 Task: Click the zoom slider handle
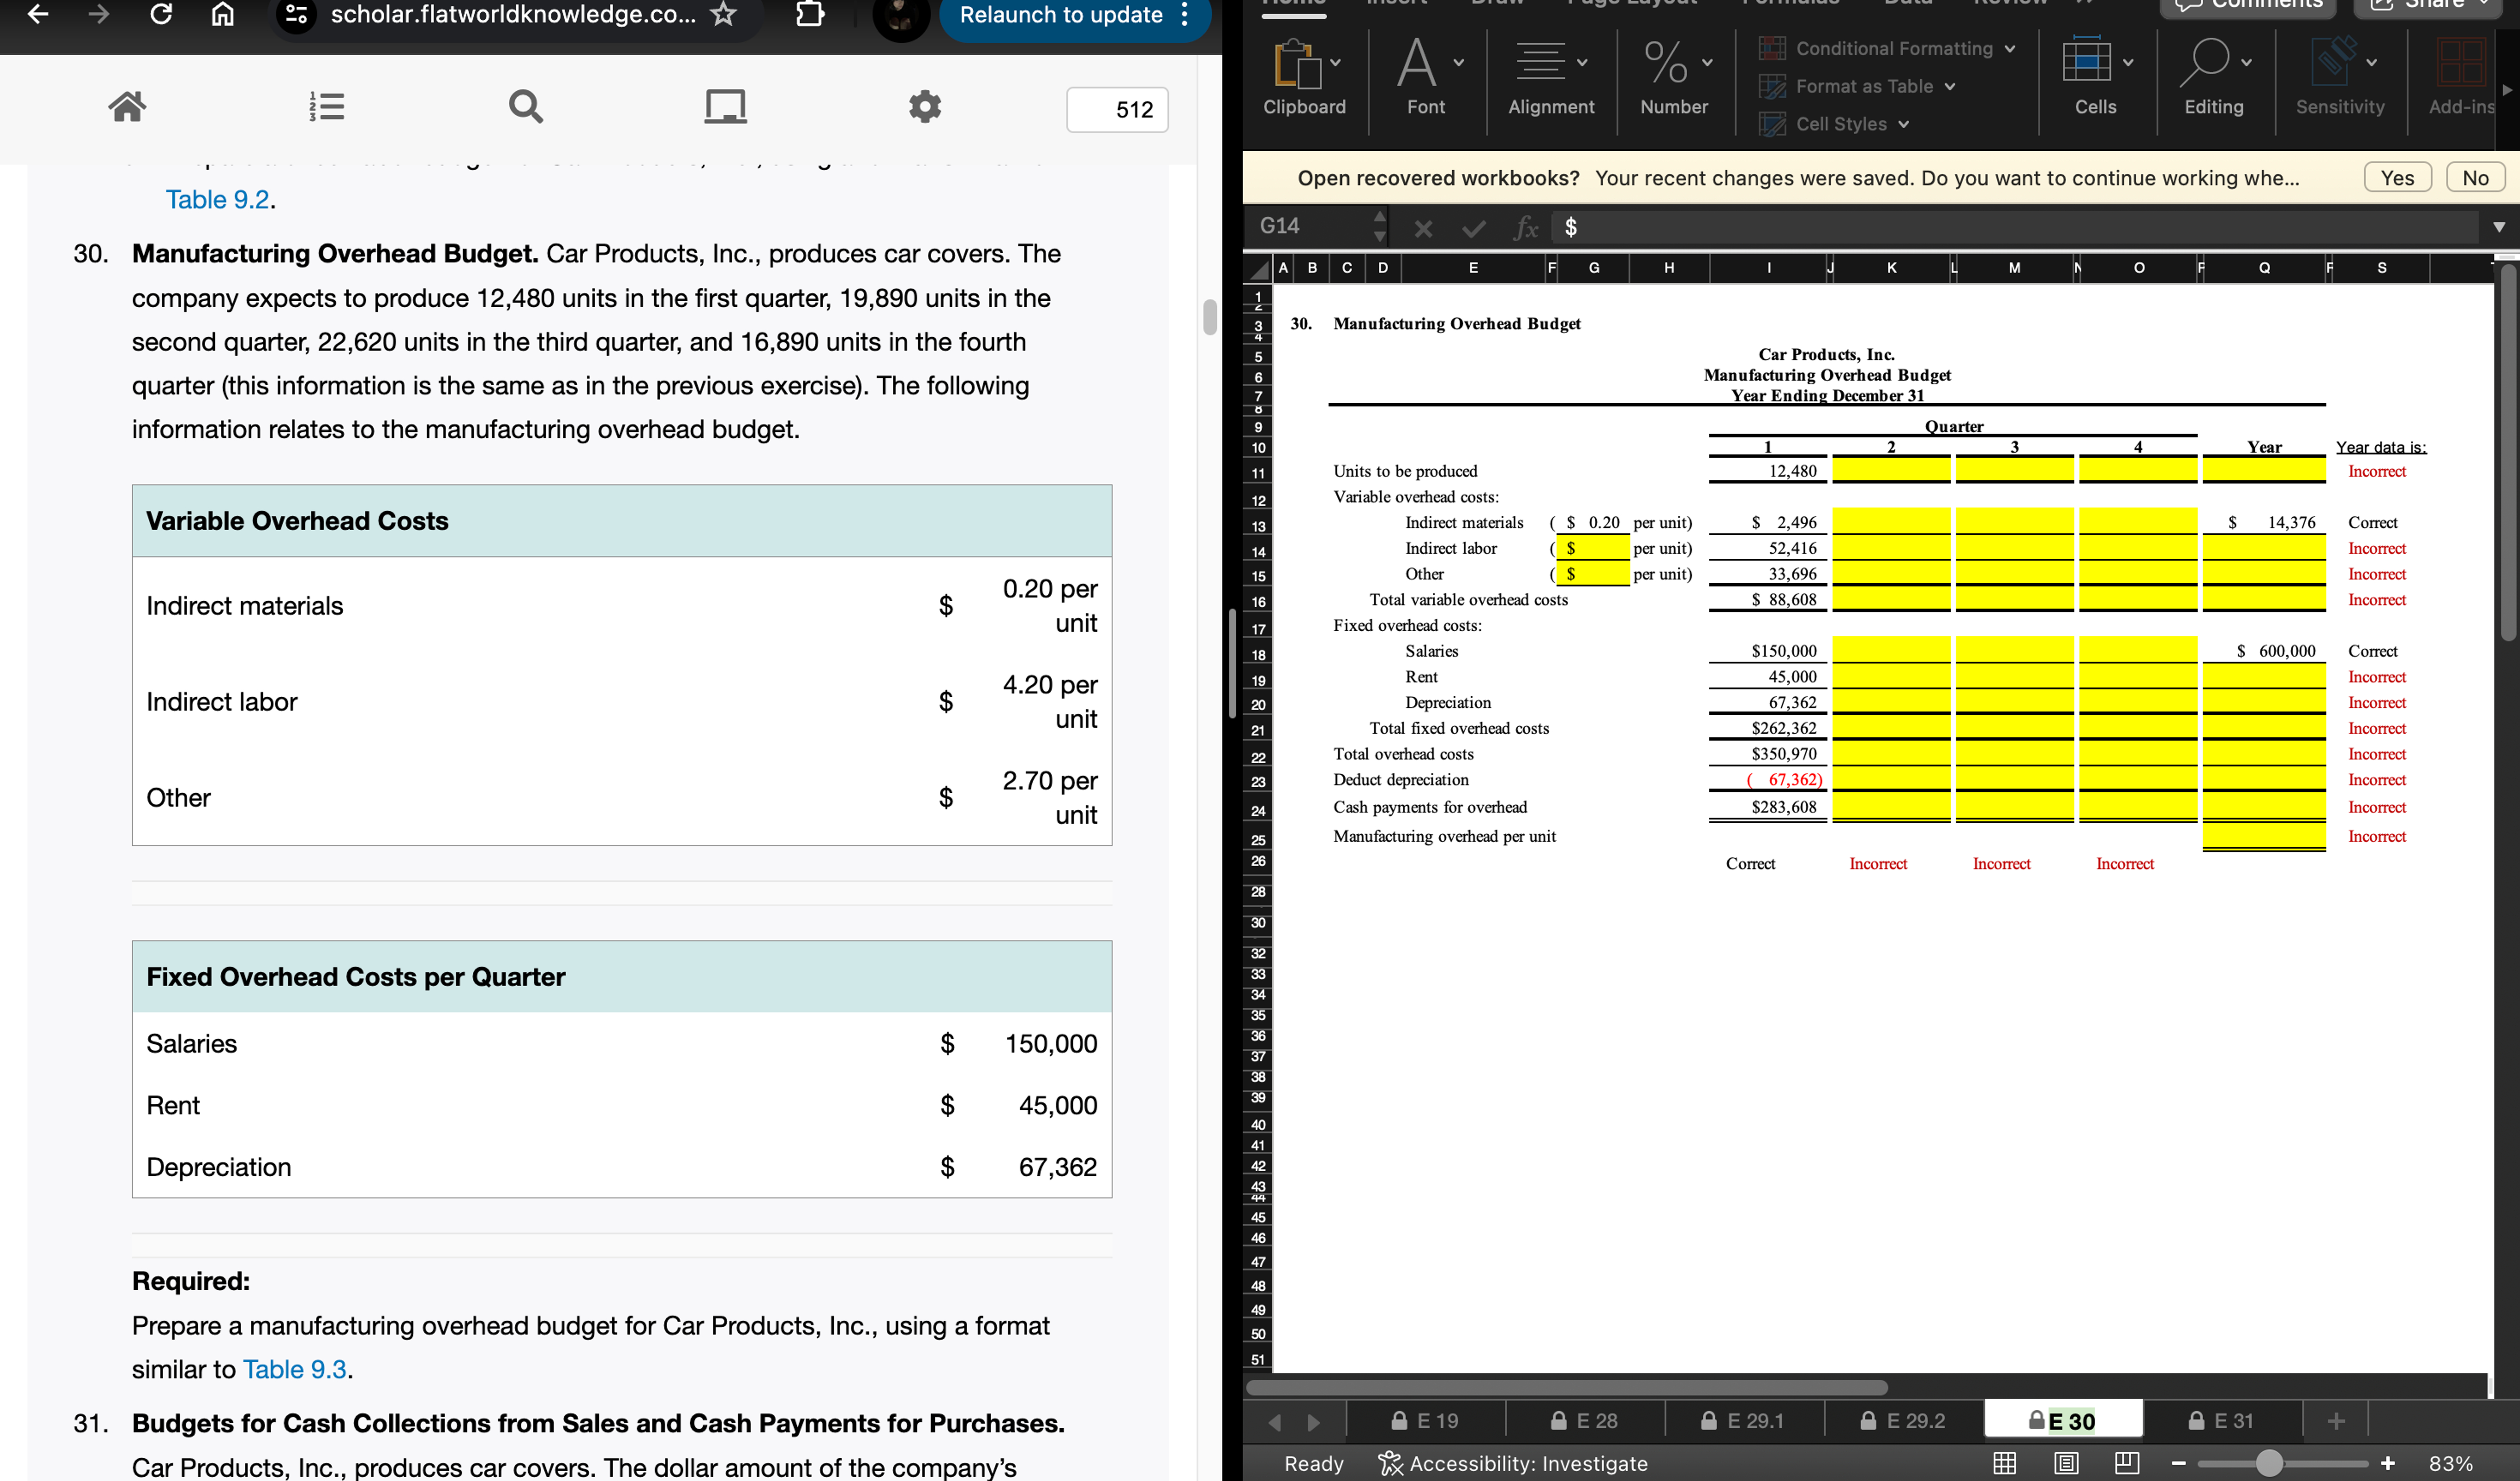2269,1463
